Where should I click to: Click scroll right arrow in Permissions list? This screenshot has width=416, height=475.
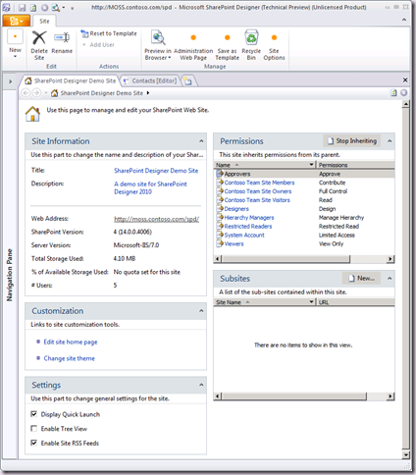coord(390,259)
